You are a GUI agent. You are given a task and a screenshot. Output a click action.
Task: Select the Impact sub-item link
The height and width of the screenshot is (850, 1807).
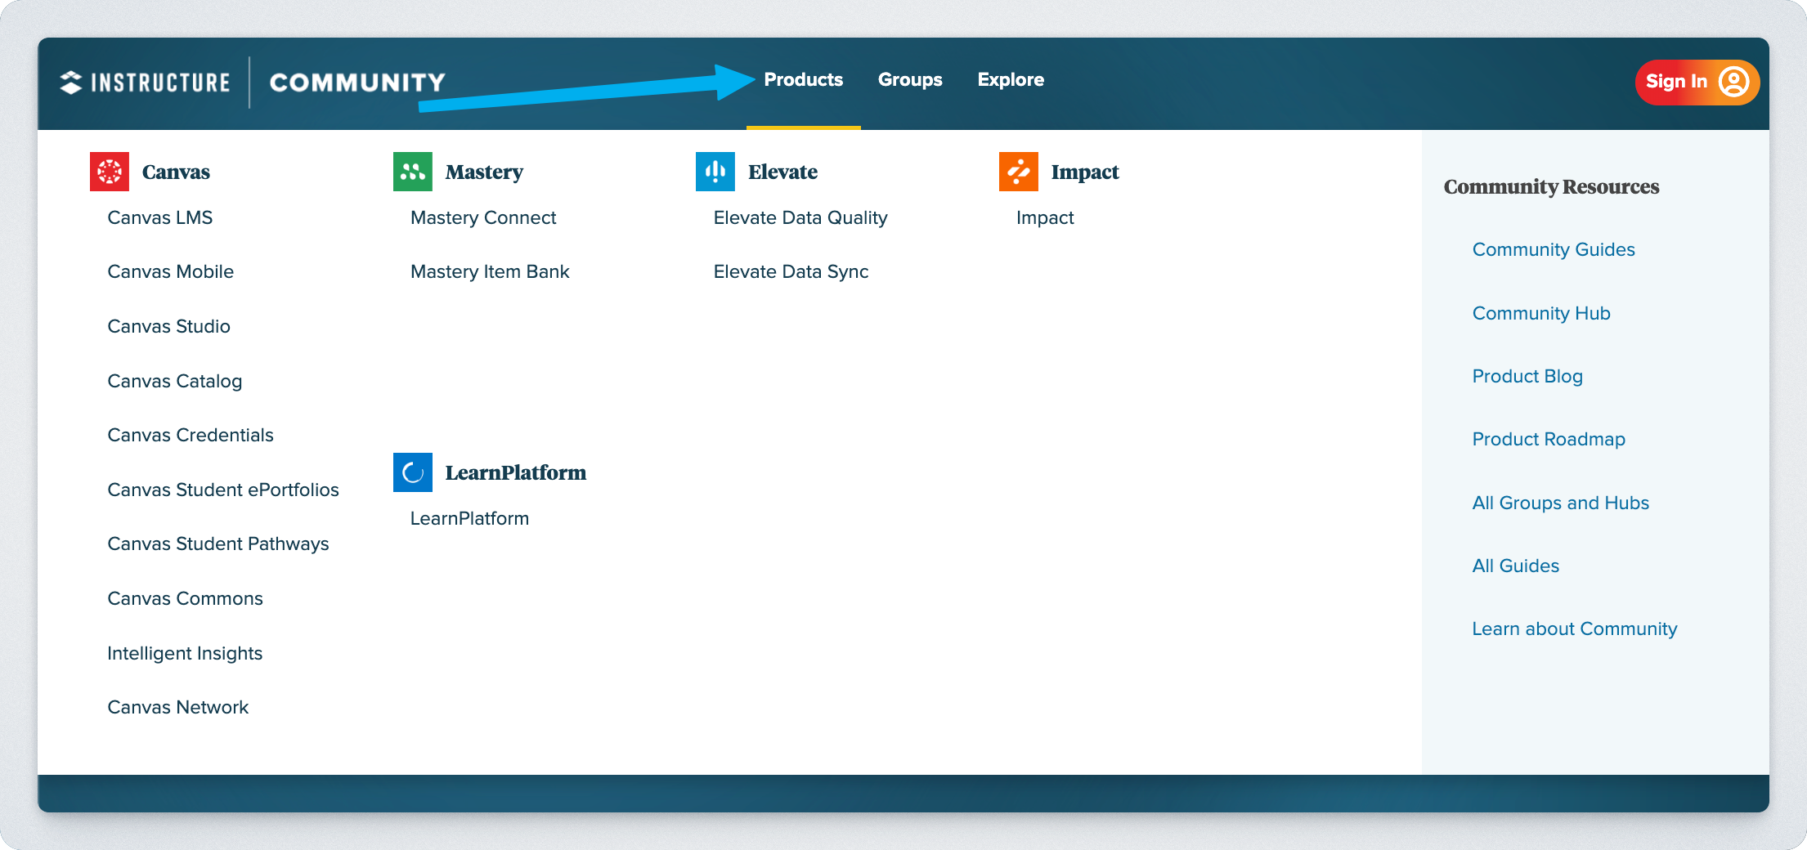pyautogui.click(x=1045, y=217)
